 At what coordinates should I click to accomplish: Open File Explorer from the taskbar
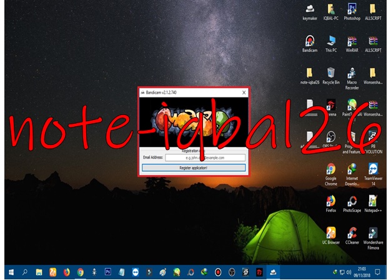[39, 272]
